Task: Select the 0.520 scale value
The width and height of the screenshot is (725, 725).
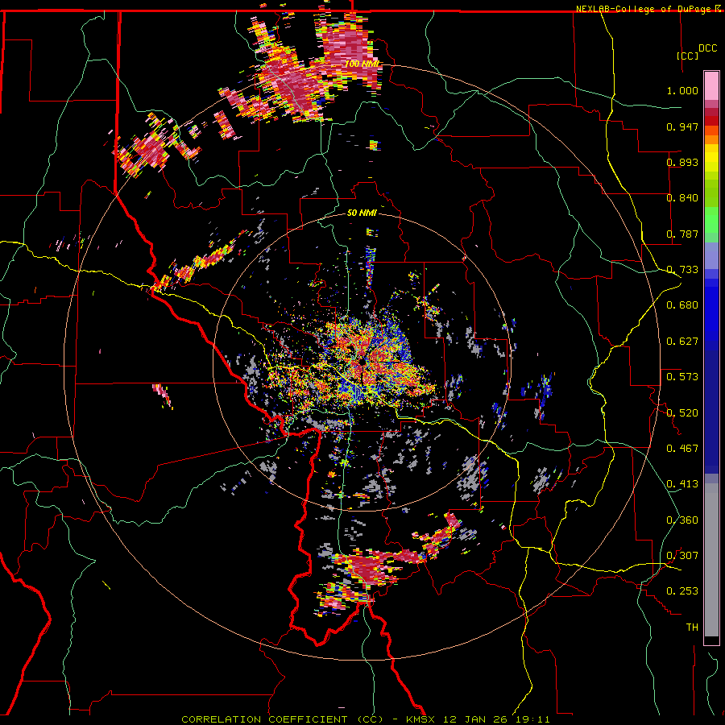Action: [682, 412]
